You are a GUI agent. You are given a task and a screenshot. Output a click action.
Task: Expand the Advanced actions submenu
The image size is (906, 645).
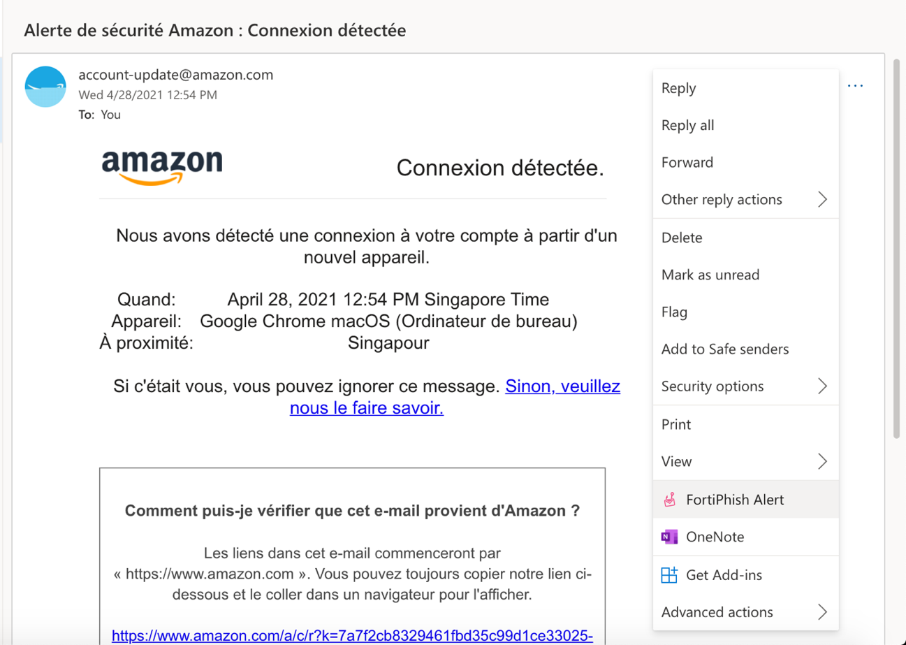(x=822, y=612)
